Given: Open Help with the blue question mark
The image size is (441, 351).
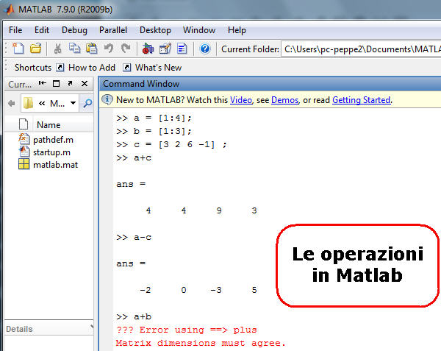Looking at the screenshot, I should 205,49.
